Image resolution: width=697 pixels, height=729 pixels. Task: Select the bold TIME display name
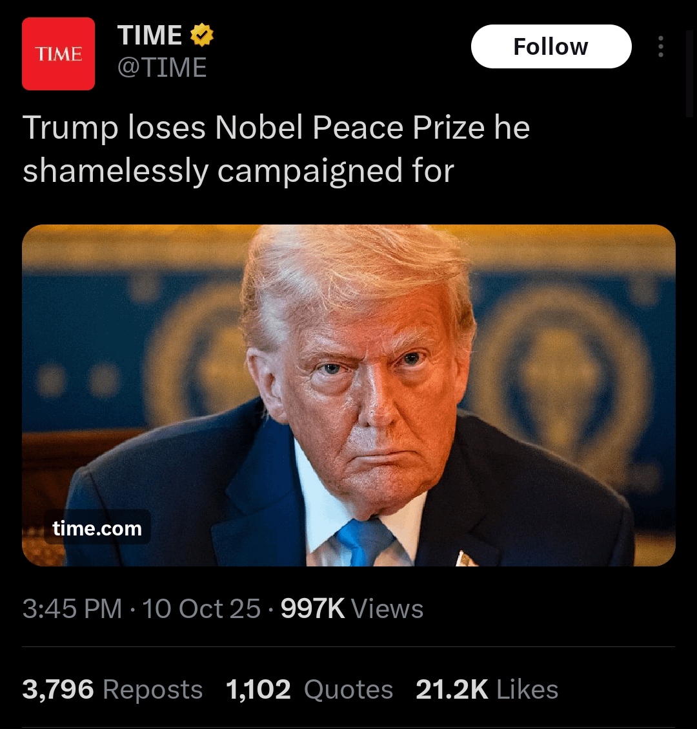pyautogui.click(x=150, y=35)
